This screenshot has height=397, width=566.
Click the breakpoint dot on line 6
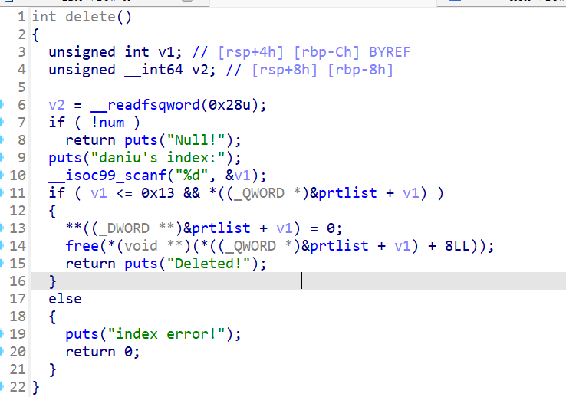(2, 104)
